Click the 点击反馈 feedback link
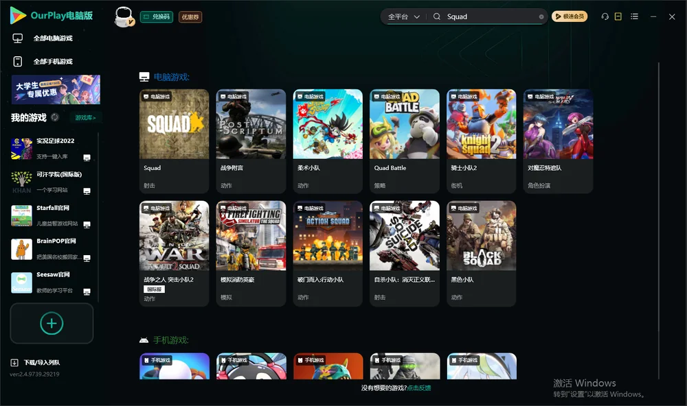This screenshot has width=687, height=406. (x=419, y=388)
